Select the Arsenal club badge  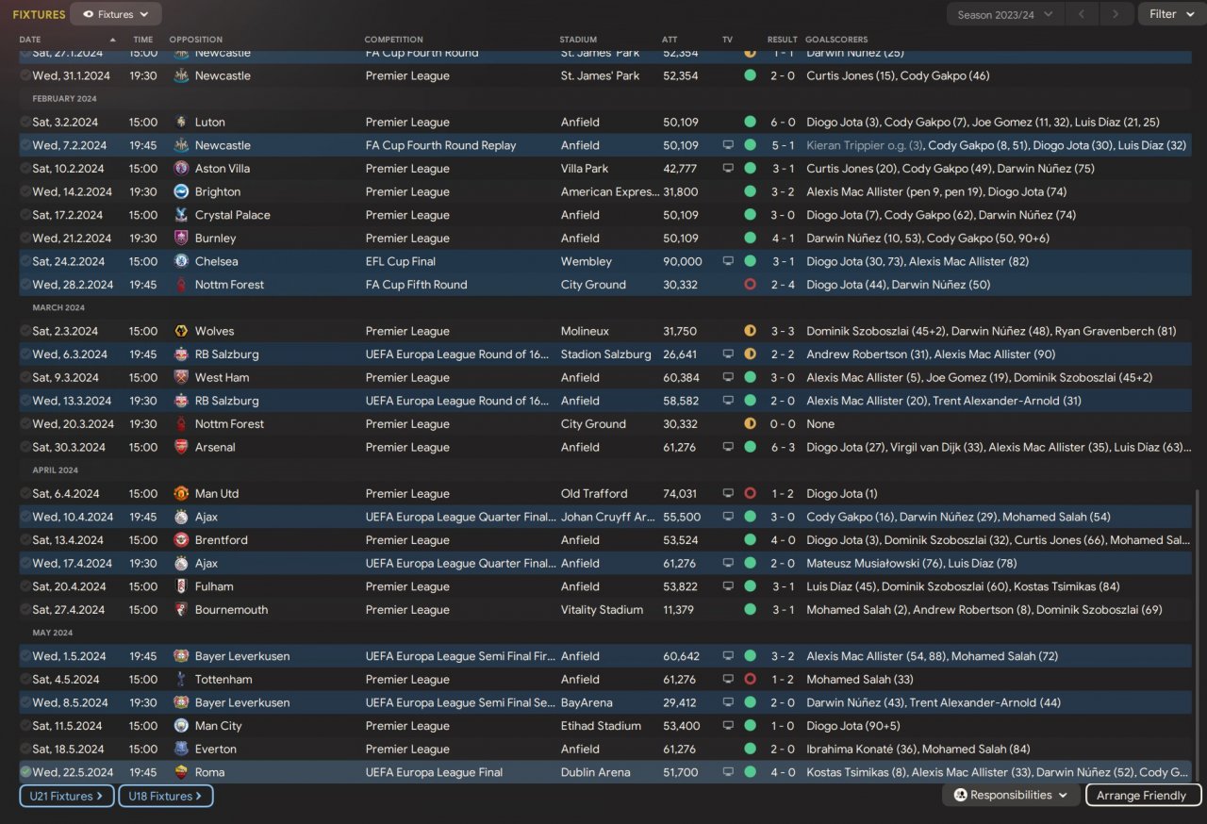coord(181,447)
